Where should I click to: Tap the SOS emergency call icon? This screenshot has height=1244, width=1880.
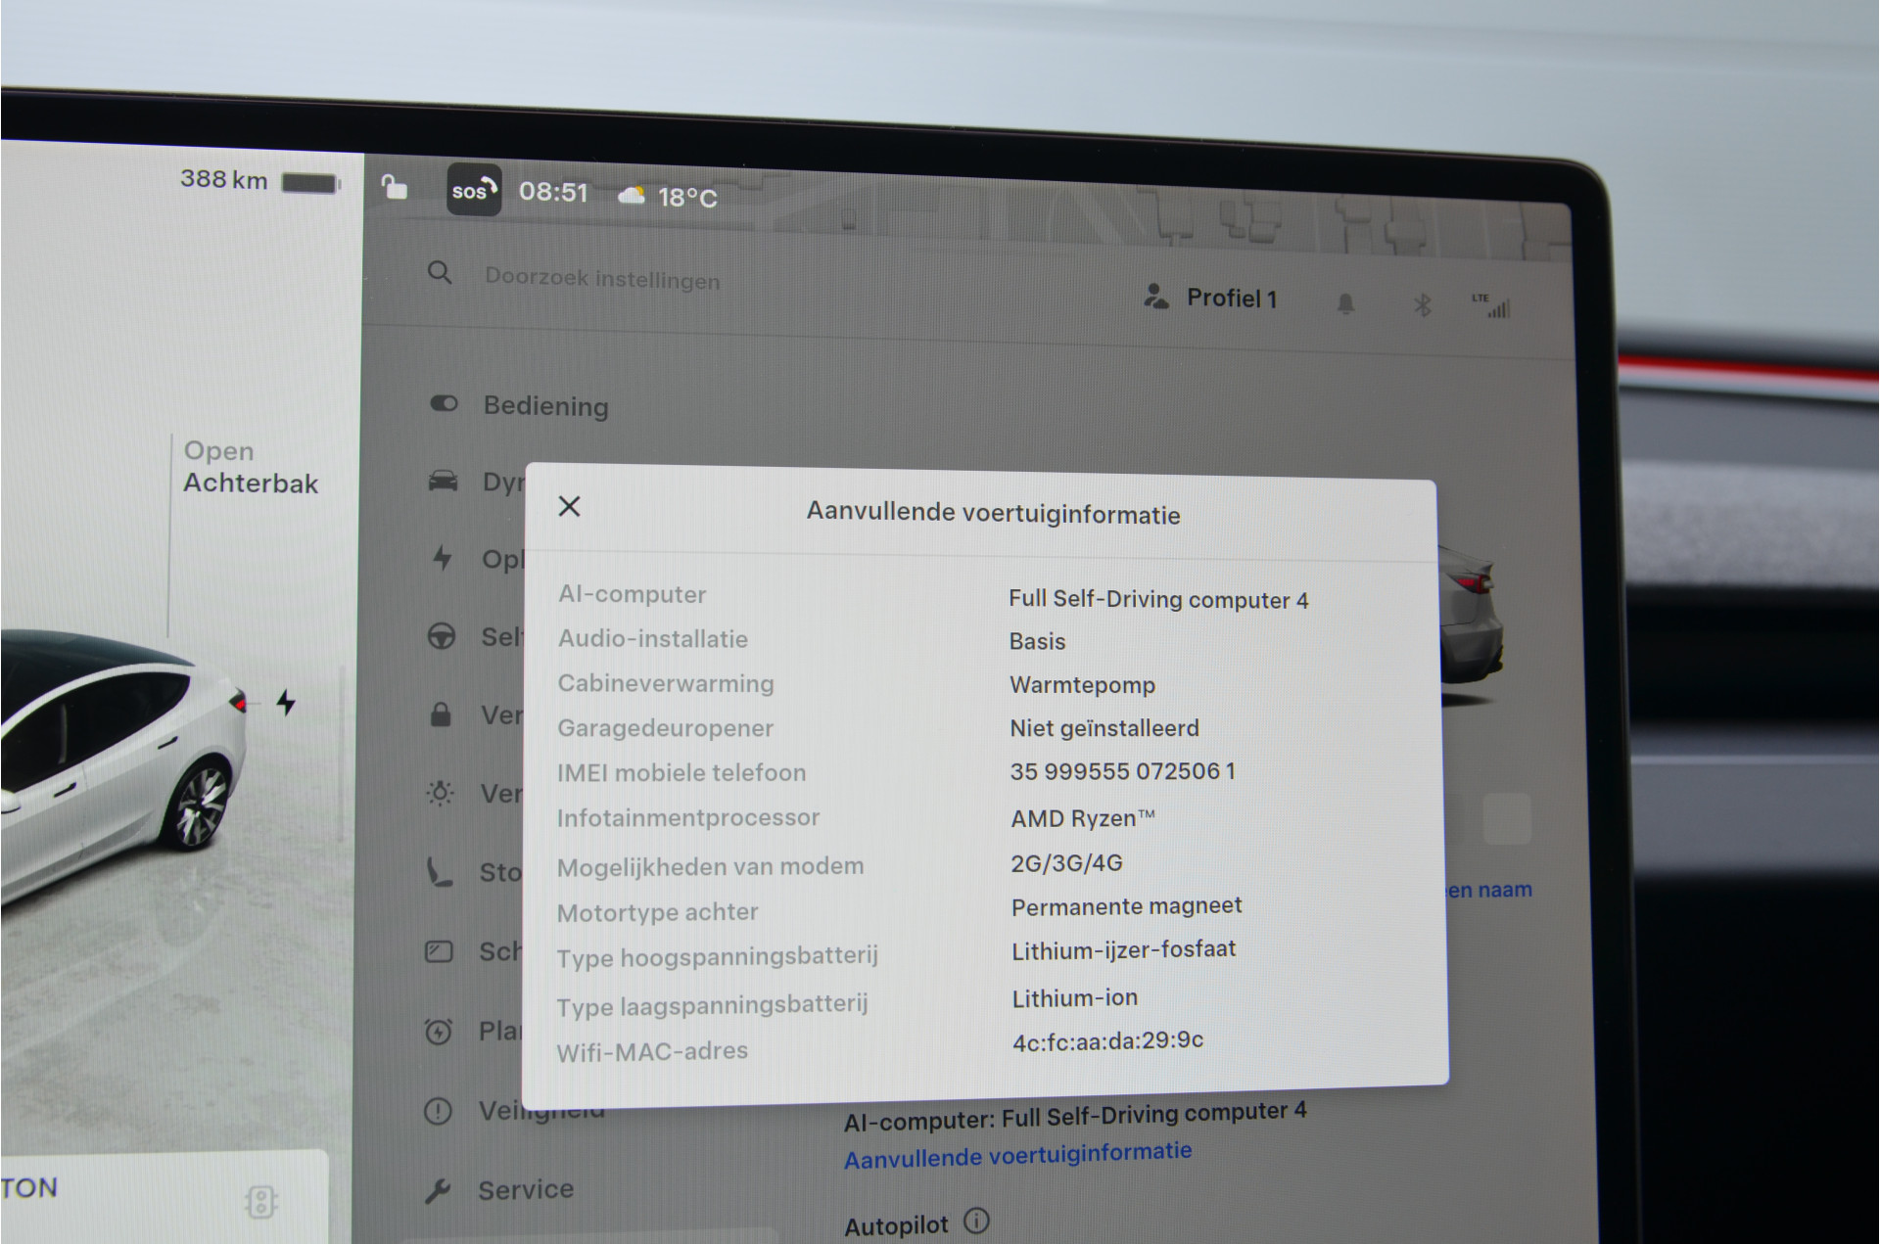coord(474,189)
